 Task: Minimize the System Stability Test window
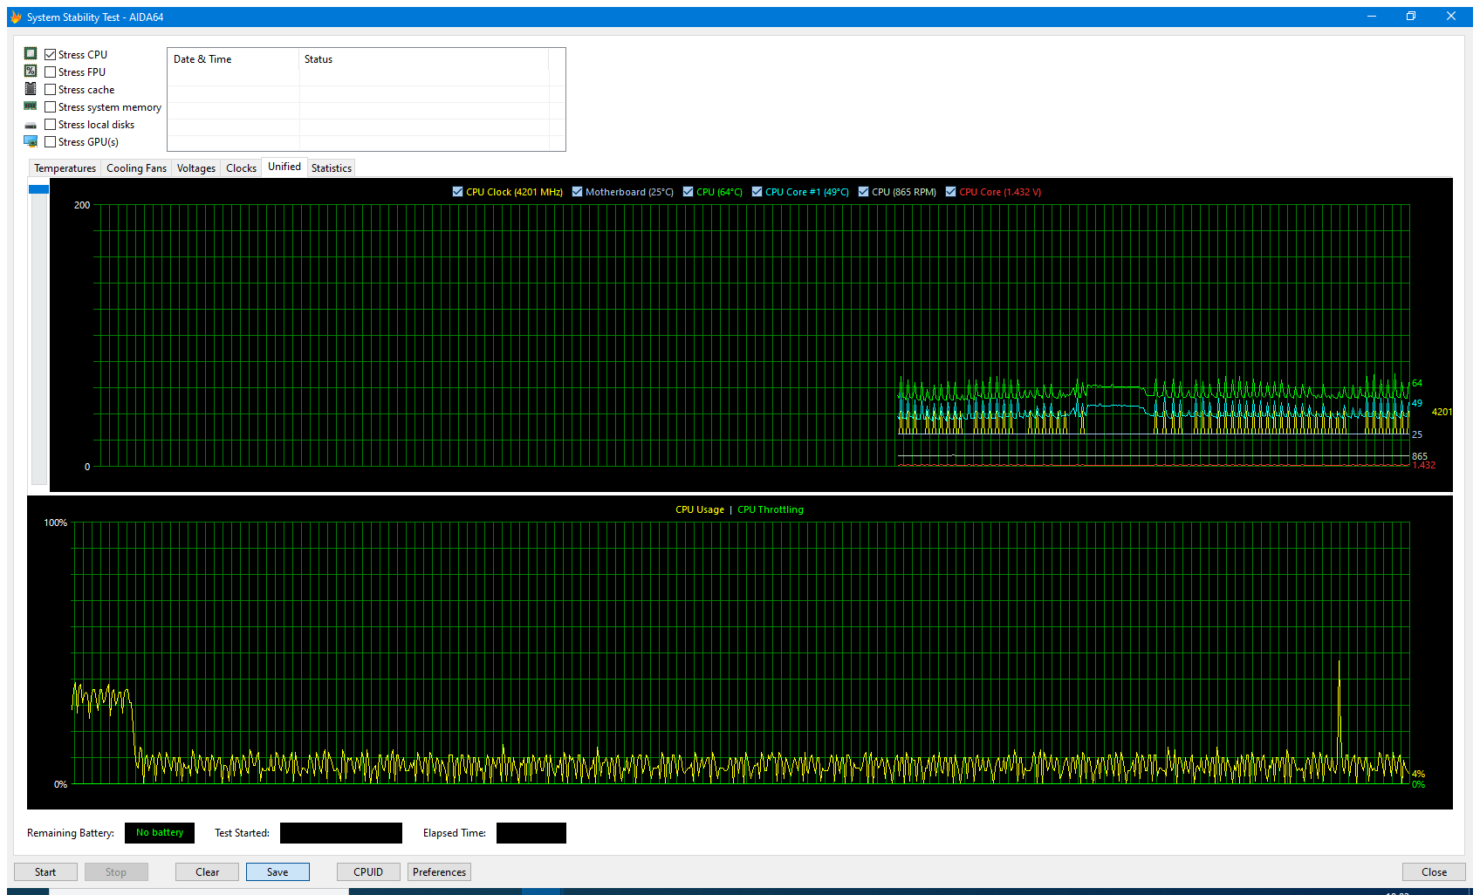pyautogui.click(x=1372, y=17)
